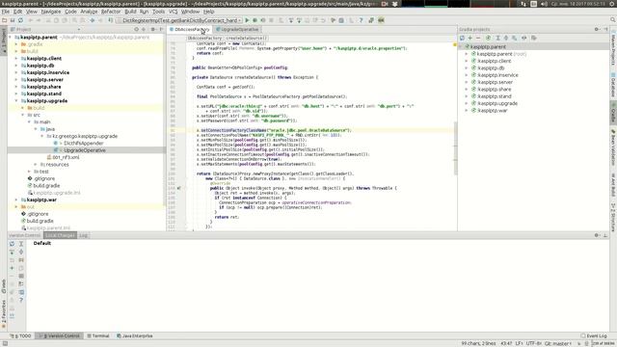Open Help via question mark toolbar icon

361,20
